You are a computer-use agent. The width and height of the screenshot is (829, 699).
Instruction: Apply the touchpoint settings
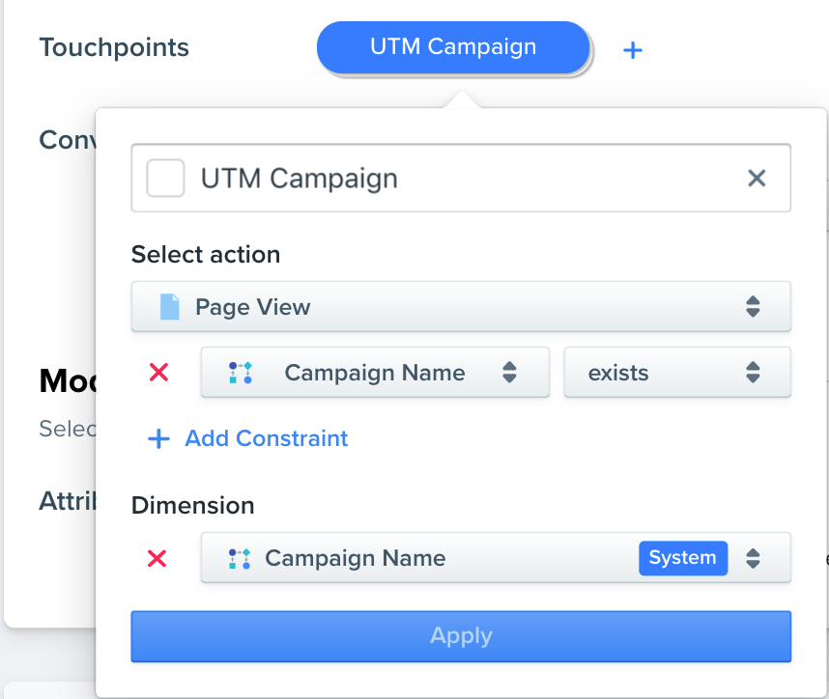[461, 636]
